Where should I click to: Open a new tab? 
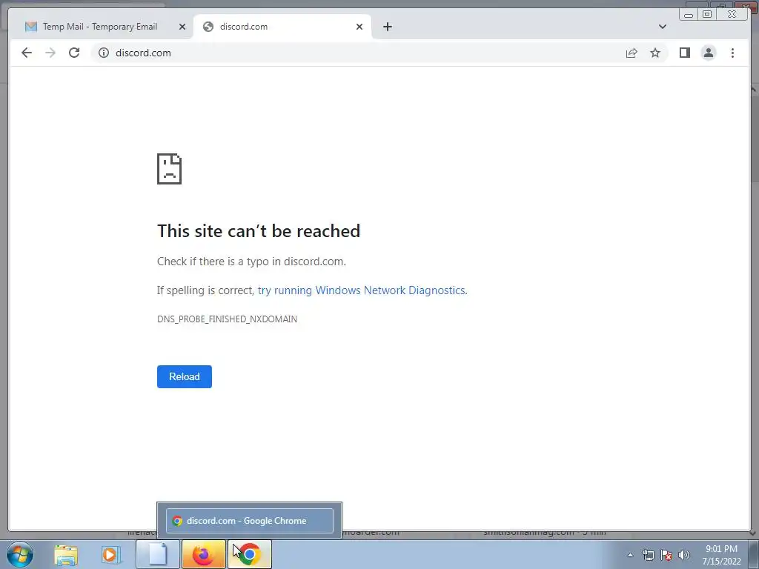[387, 27]
